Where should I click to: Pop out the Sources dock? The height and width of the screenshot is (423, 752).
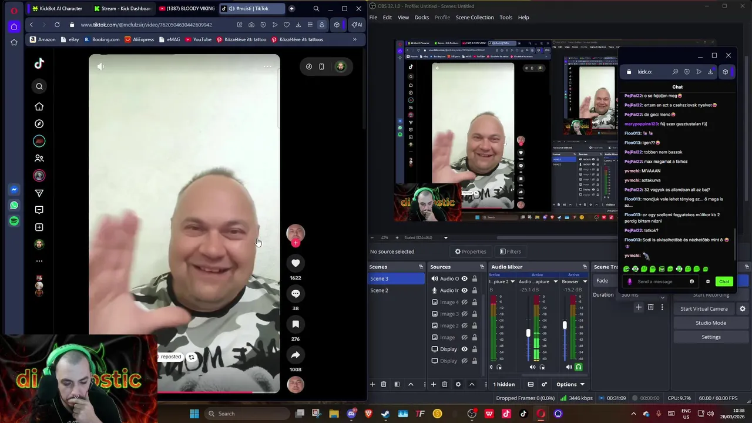[x=482, y=267]
